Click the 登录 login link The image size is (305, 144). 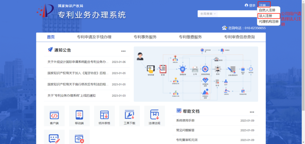pos(252,5)
